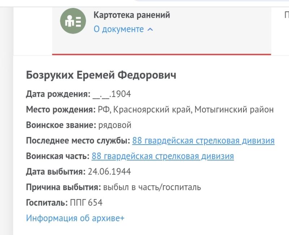Expand Информация об архиве+ section
The width and height of the screenshot is (289, 235).
(75, 218)
